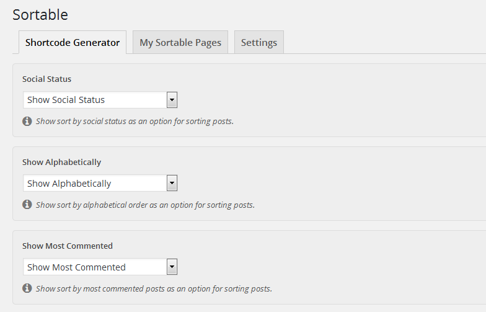Viewport: 486px width, 312px height.
Task: Open the My Sortable Pages tab
Action: tap(180, 43)
